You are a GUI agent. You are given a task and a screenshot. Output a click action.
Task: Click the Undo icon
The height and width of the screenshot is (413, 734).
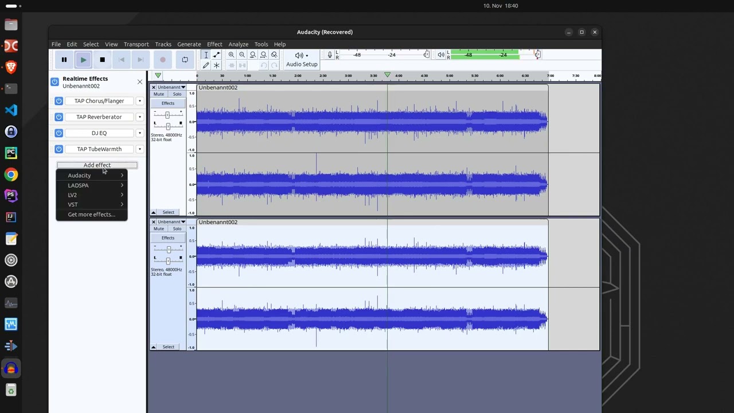pyautogui.click(x=263, y=65)
